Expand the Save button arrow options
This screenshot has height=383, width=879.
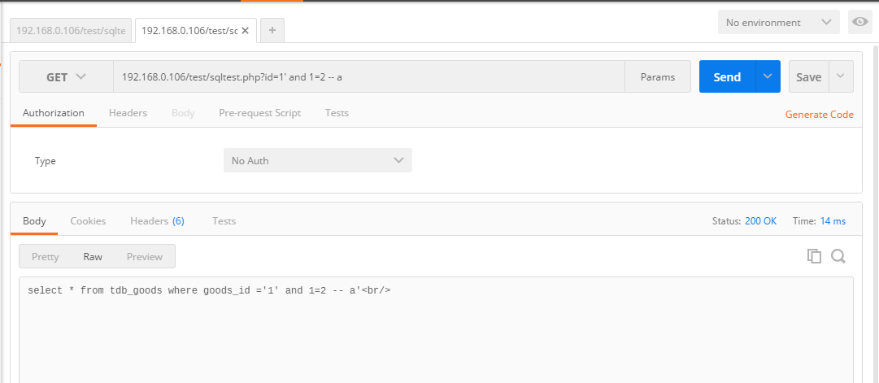click(x=840, y=76)
